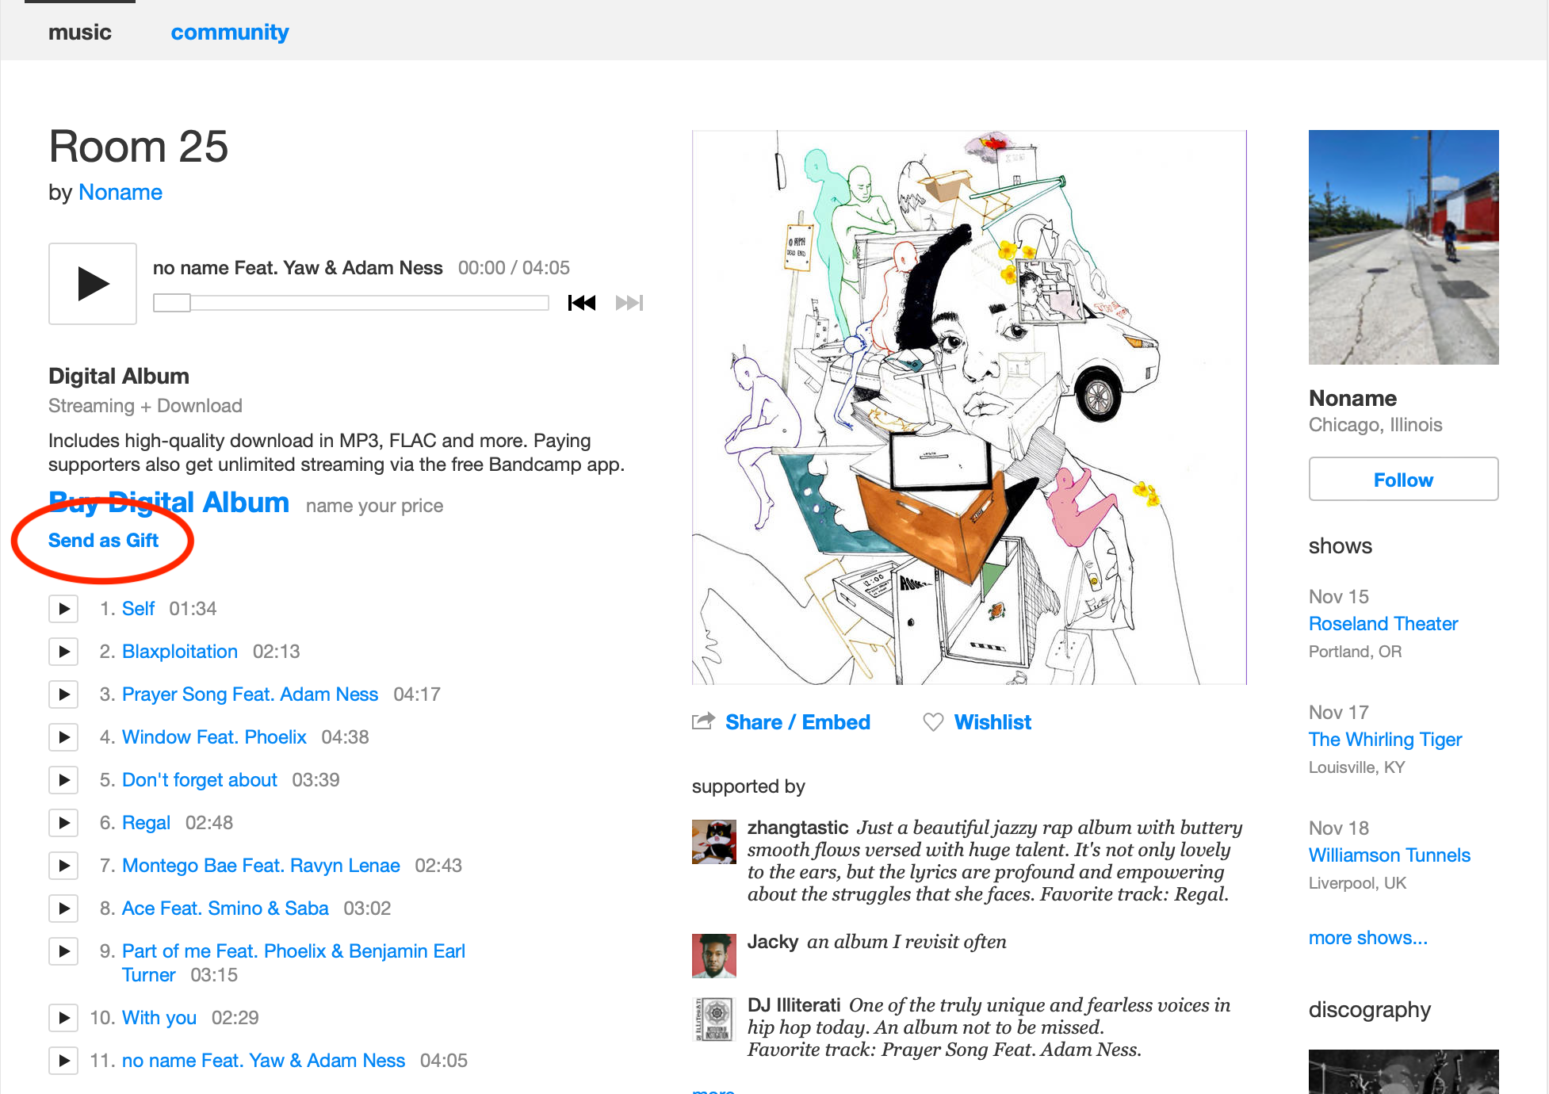
Task: Open Jacky's supporter avatar
Action: [x=714, y=956]
